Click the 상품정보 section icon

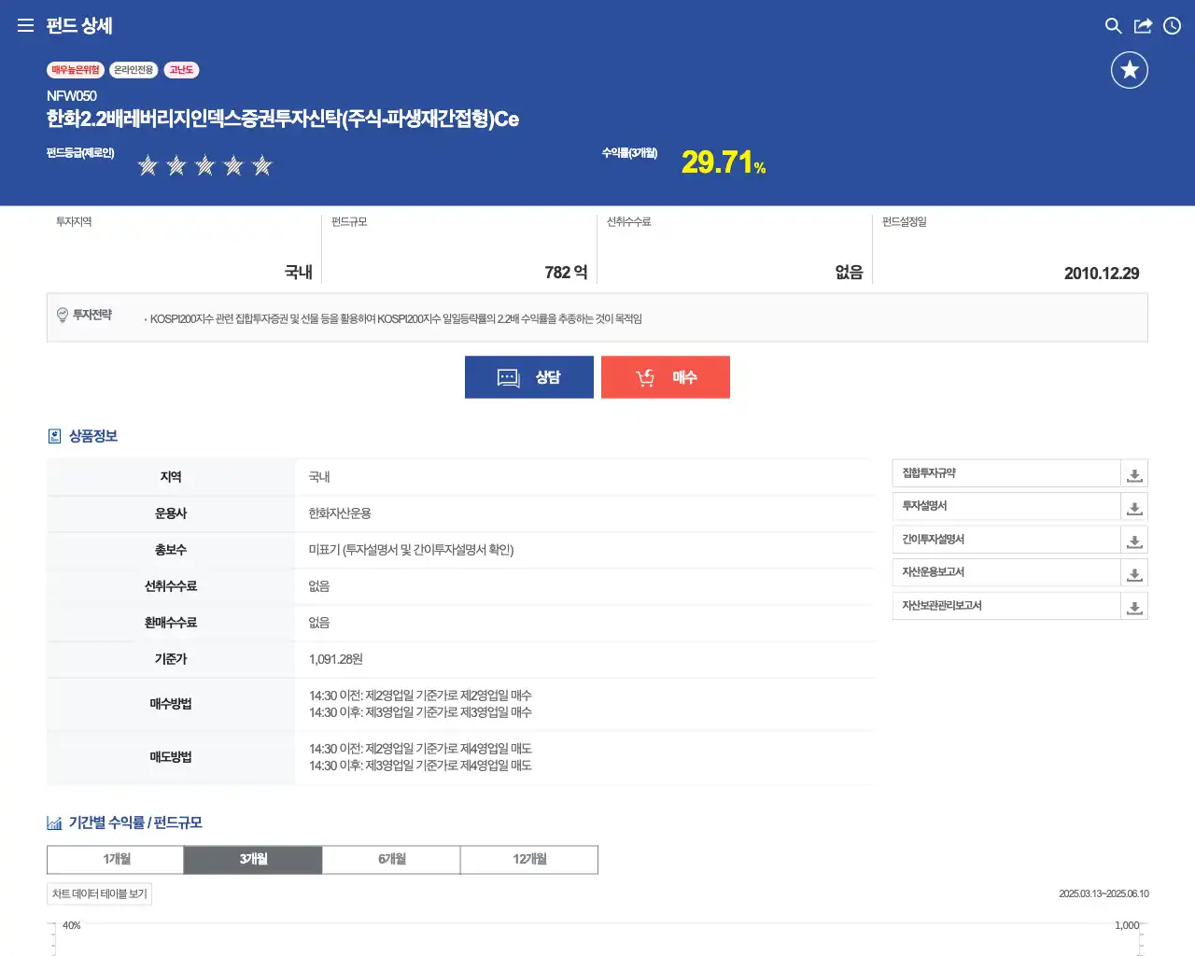tap(54, 436)
